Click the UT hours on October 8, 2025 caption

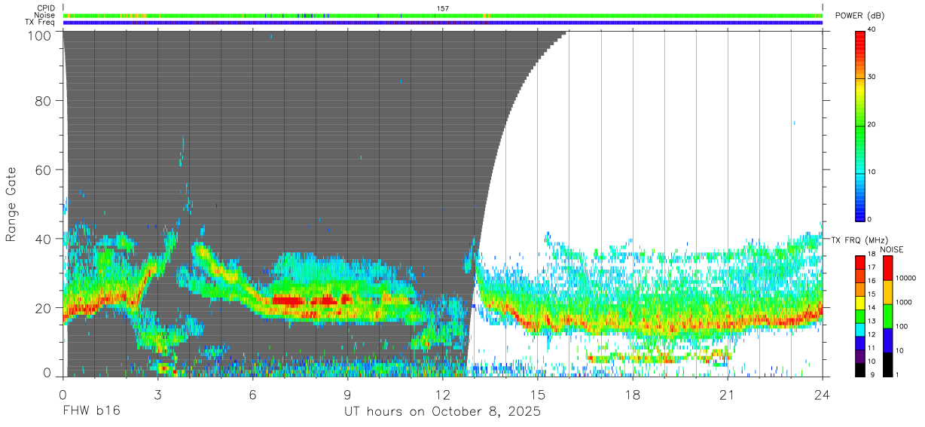coord(442,412)
